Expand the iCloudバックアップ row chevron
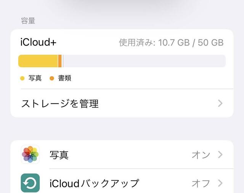 coord(220,183)
